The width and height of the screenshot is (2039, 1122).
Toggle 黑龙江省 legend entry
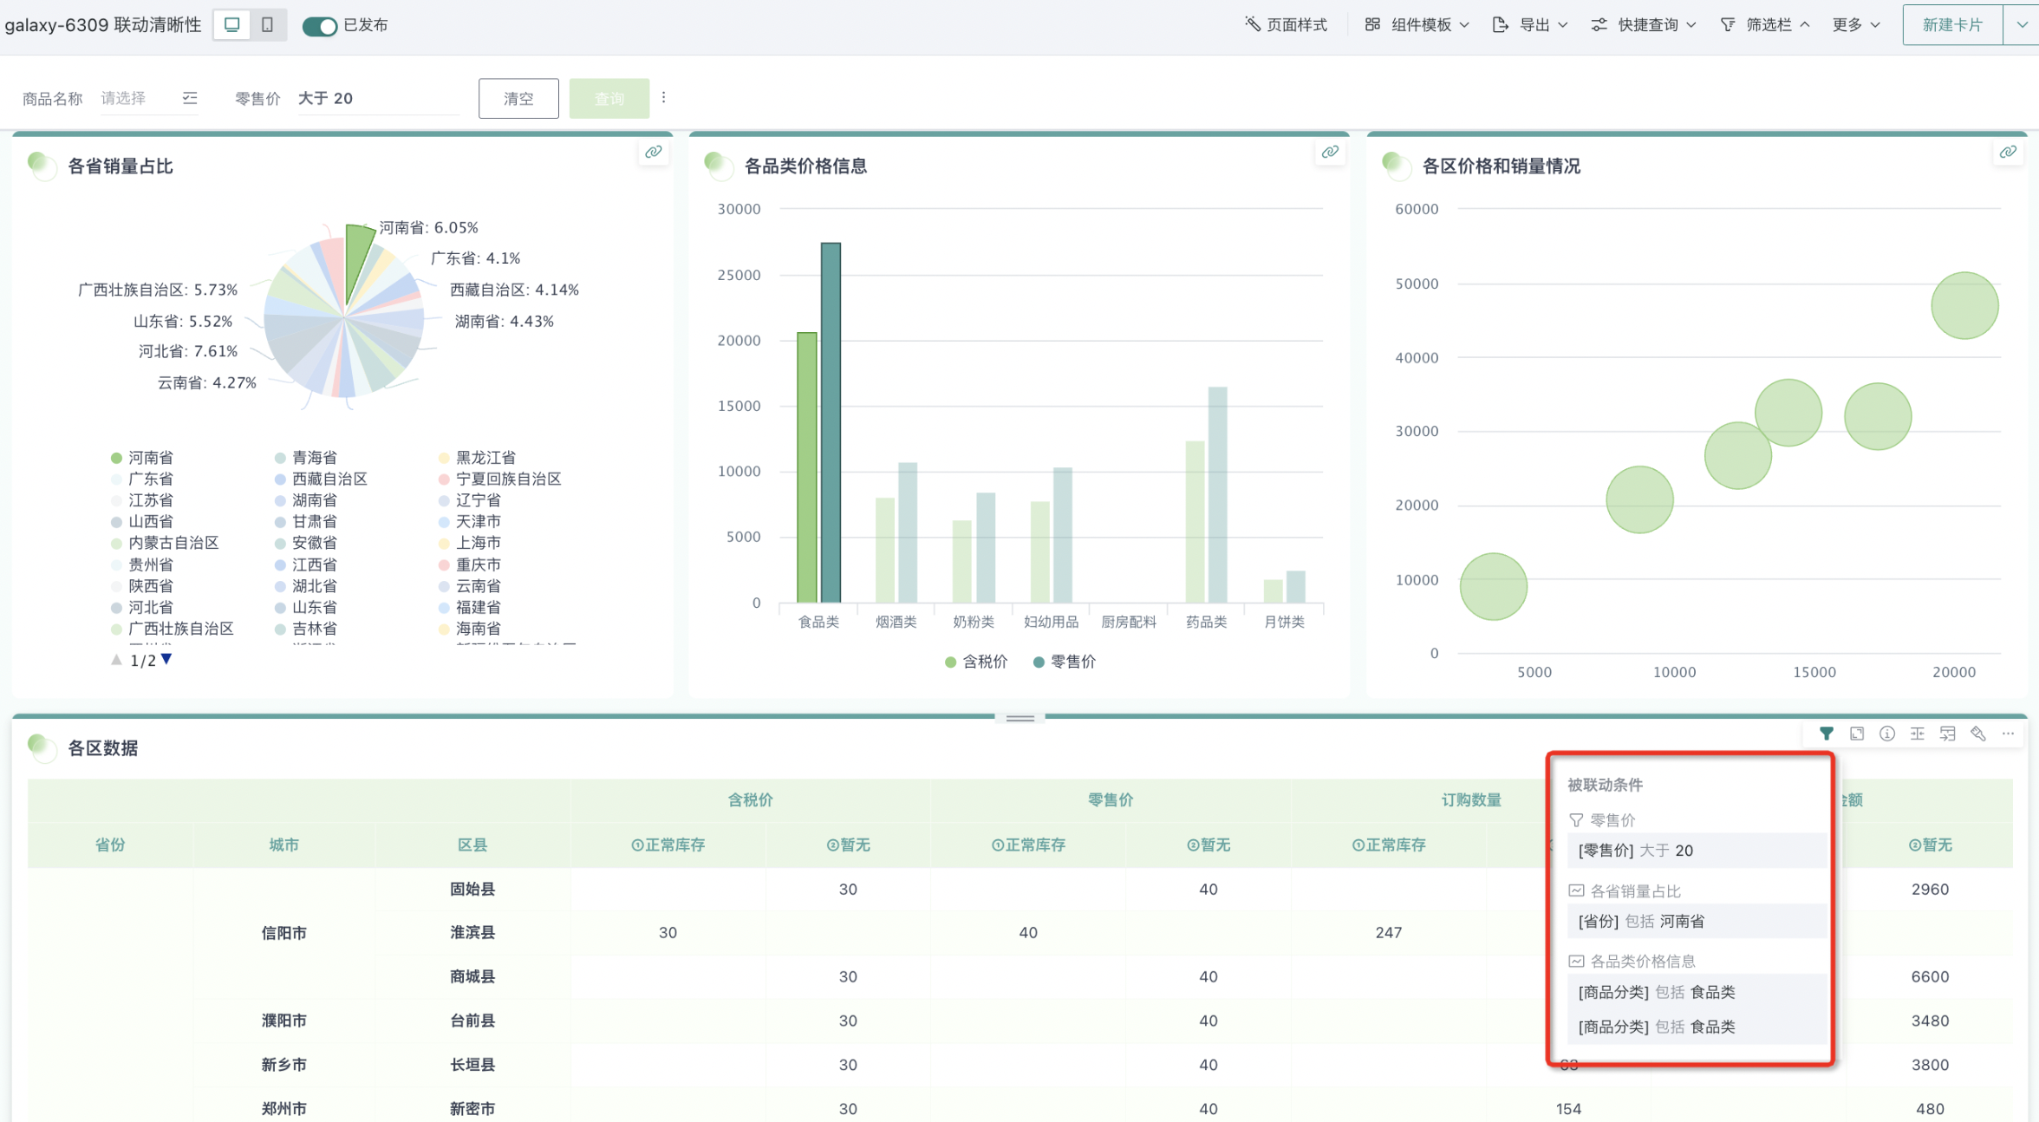[x=478, y=457]
